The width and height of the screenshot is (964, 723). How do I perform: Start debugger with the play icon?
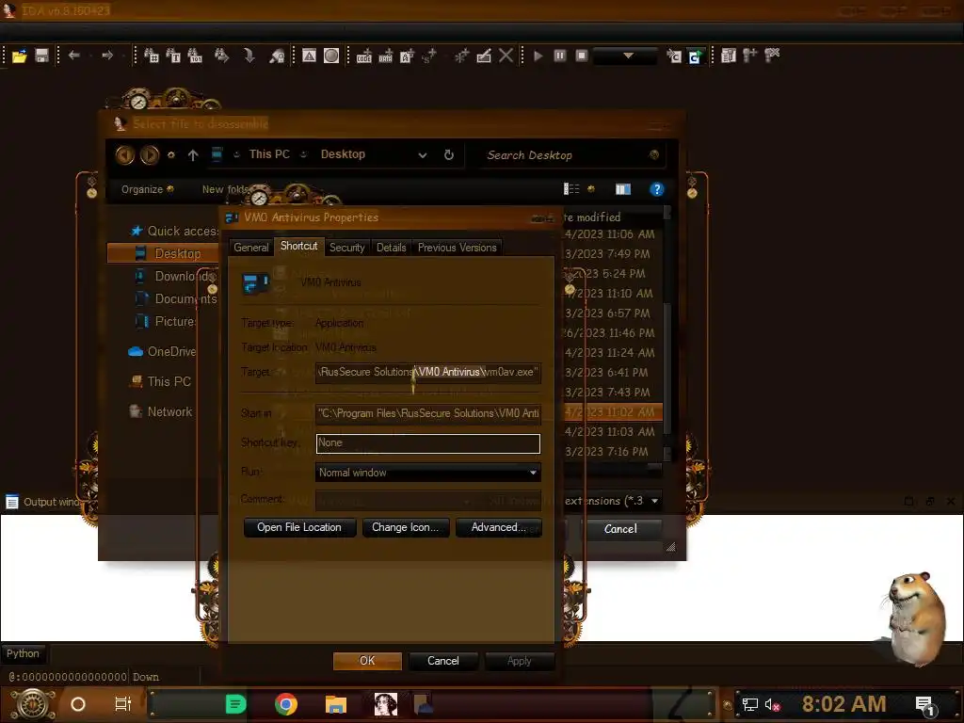538,56
